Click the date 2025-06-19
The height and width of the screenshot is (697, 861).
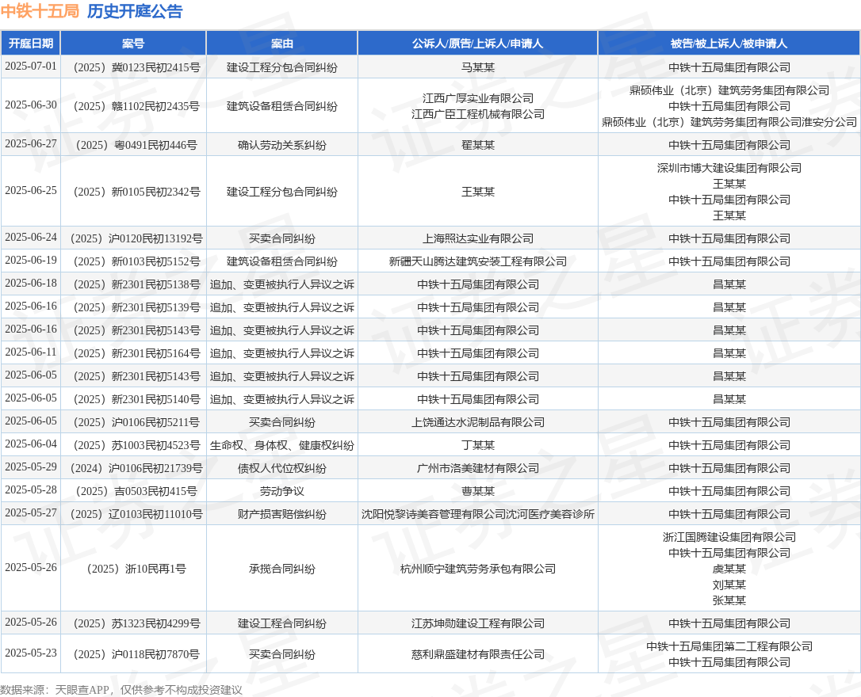[31, 261]
